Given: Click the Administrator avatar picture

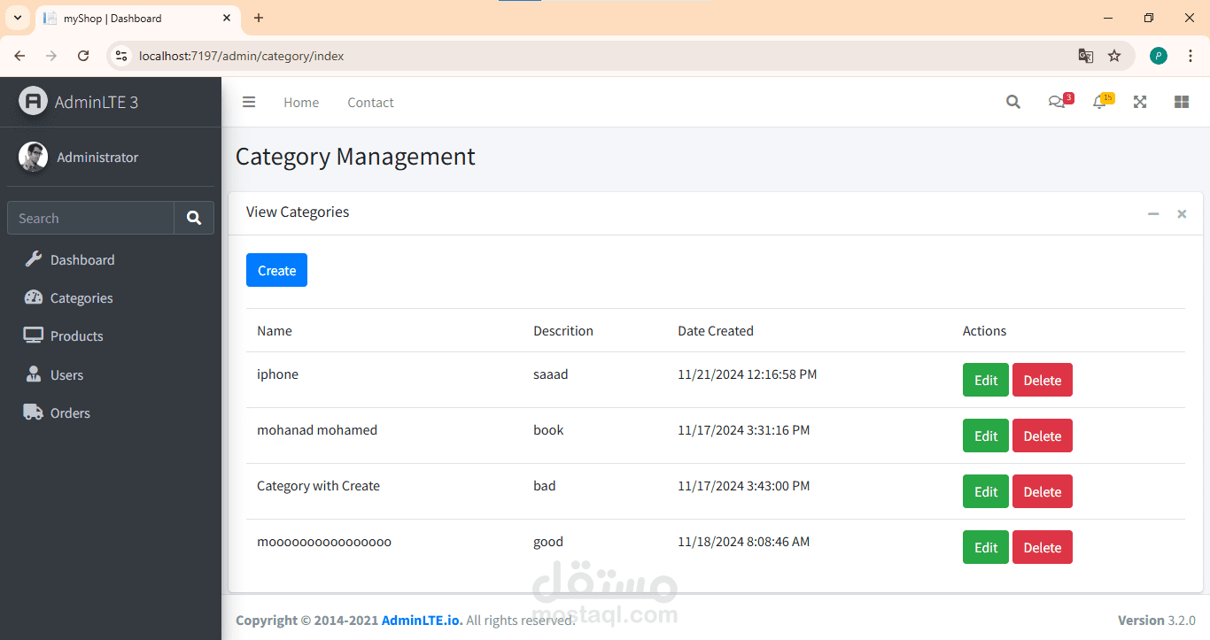Looking at the screenshot, I should [x=33, y=157].
